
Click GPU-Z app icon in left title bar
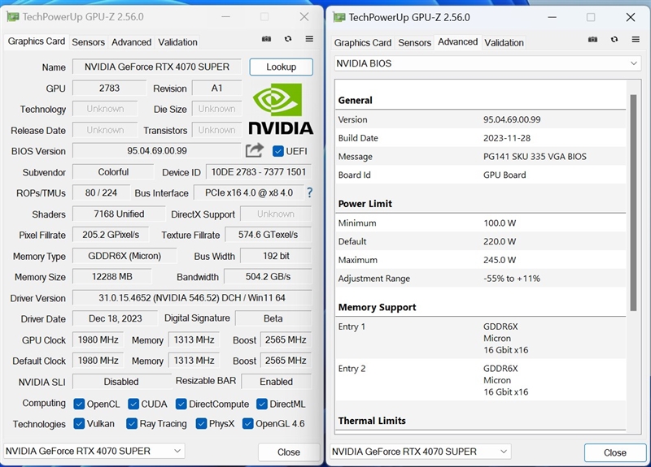point(13,17)
